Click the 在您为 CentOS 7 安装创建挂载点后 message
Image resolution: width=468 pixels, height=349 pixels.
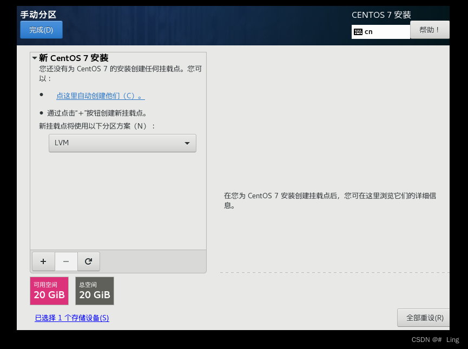[330, 200]
